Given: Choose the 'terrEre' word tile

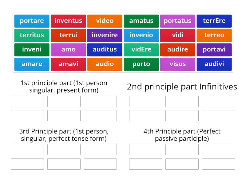Looking at the screenshot, I should [214, 21].
